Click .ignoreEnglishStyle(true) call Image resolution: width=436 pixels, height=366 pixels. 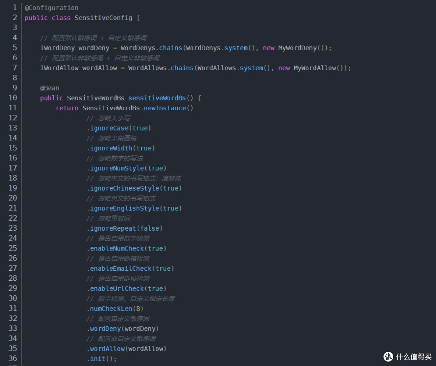pyautogui.click(x=134, y=208)
